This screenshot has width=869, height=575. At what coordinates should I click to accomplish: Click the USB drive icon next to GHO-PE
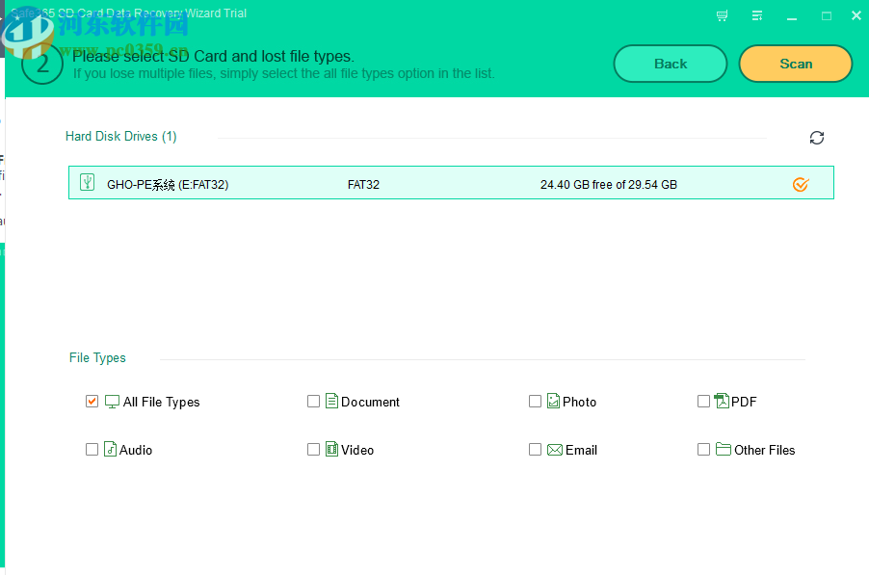tap(89, 182)
